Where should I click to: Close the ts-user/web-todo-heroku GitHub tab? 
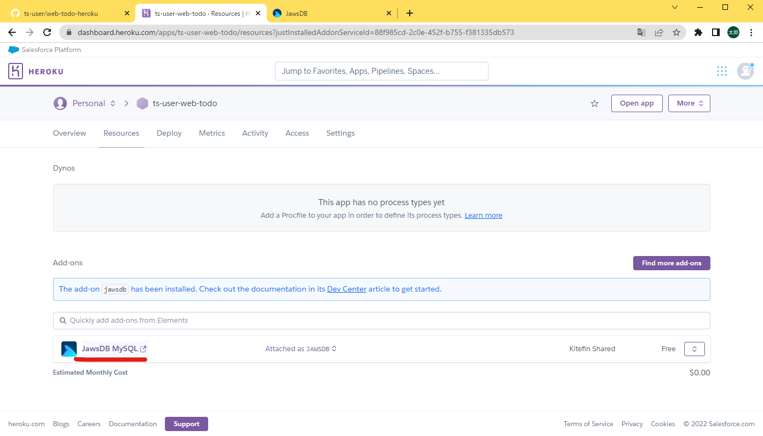pos(127,13)
